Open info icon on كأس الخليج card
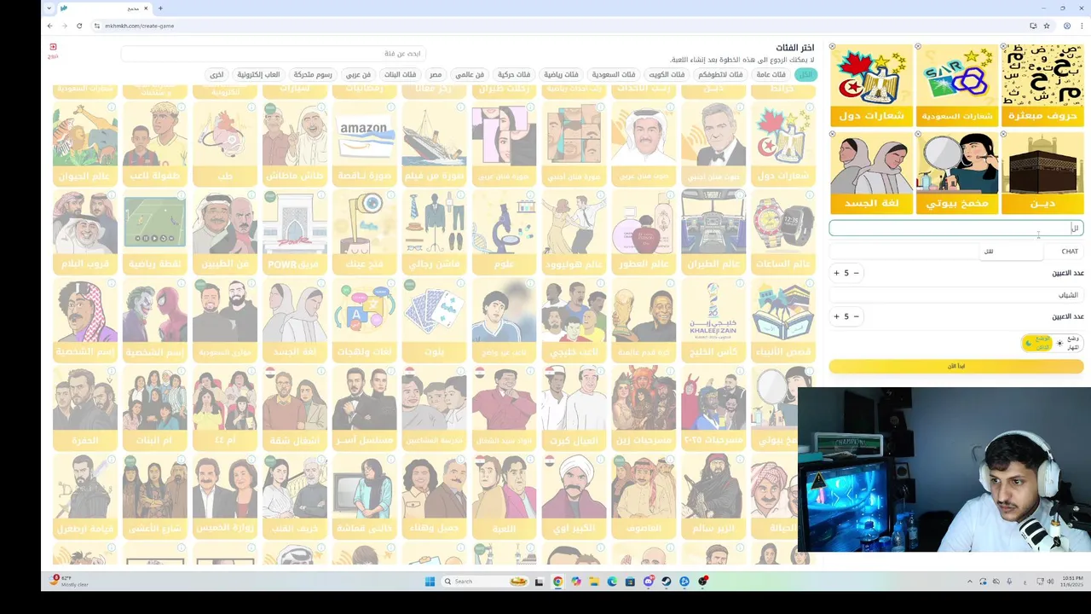 (741, 283)
